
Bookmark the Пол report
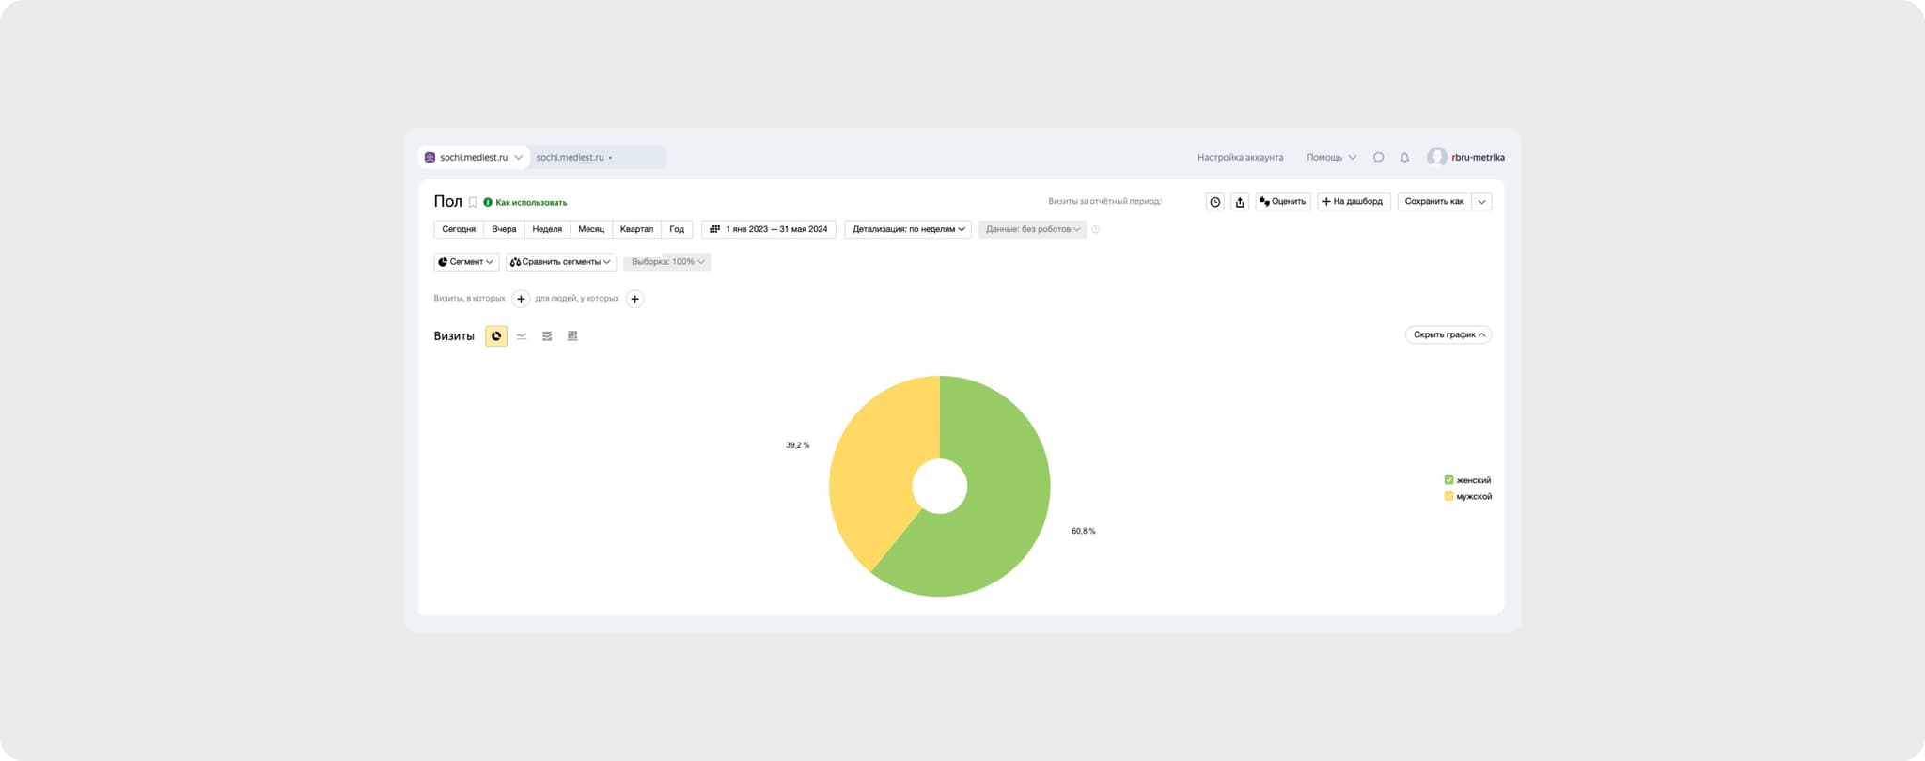click(x=473, y=202)
